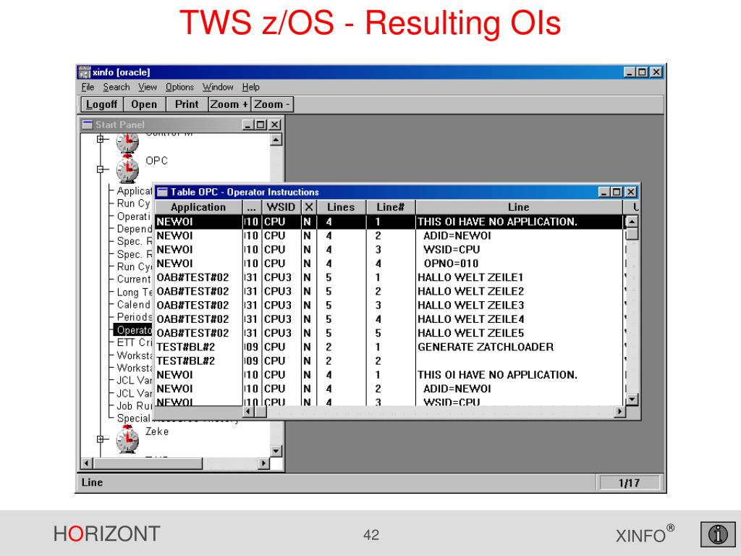Open the Window menu
Screen dimensions: 741x556
tap(218, 87)
